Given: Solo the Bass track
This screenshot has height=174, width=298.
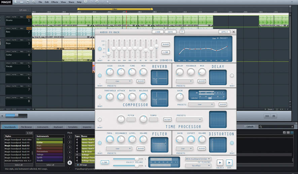Looking at the screenshot, I should 8,28.
